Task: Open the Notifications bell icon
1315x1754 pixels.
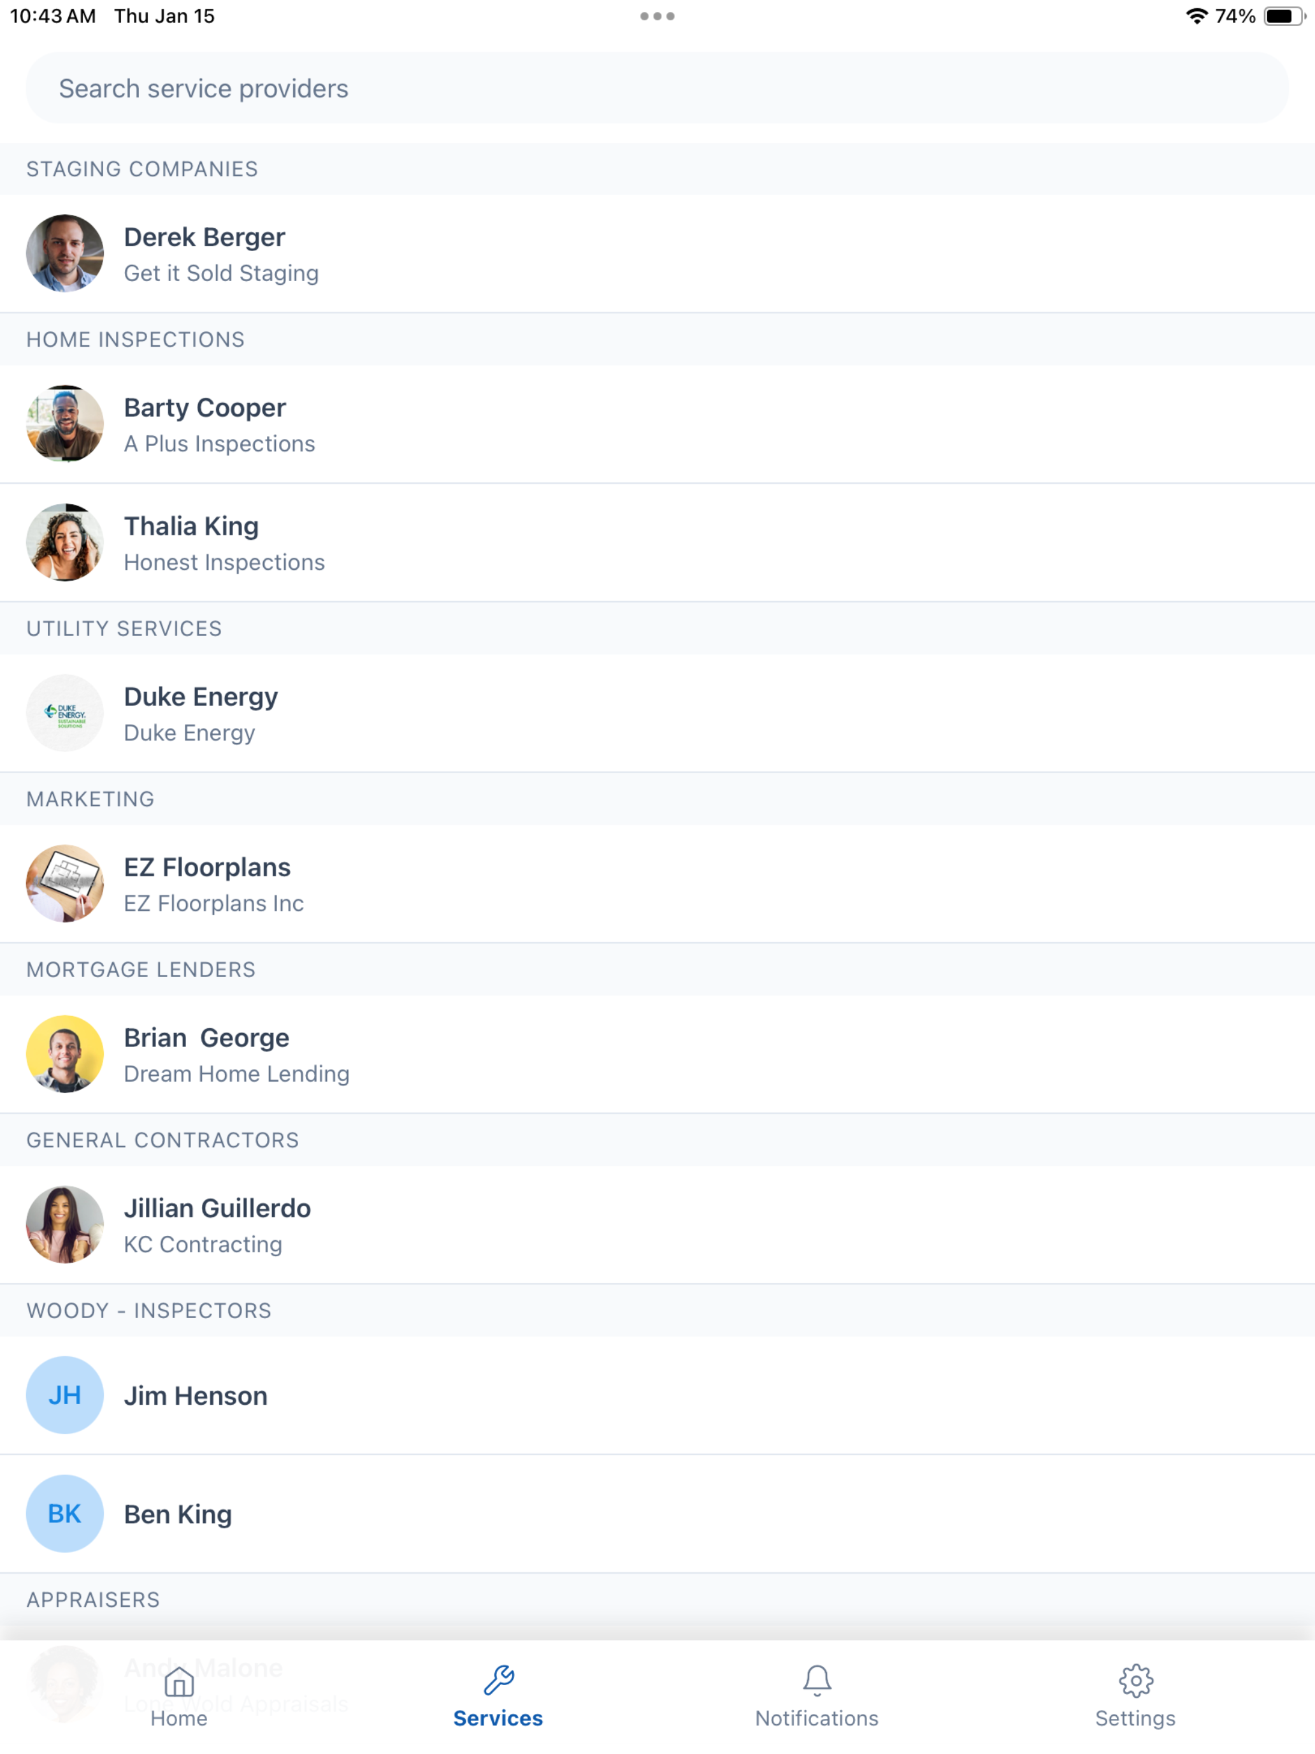Action: [816, 1680]
